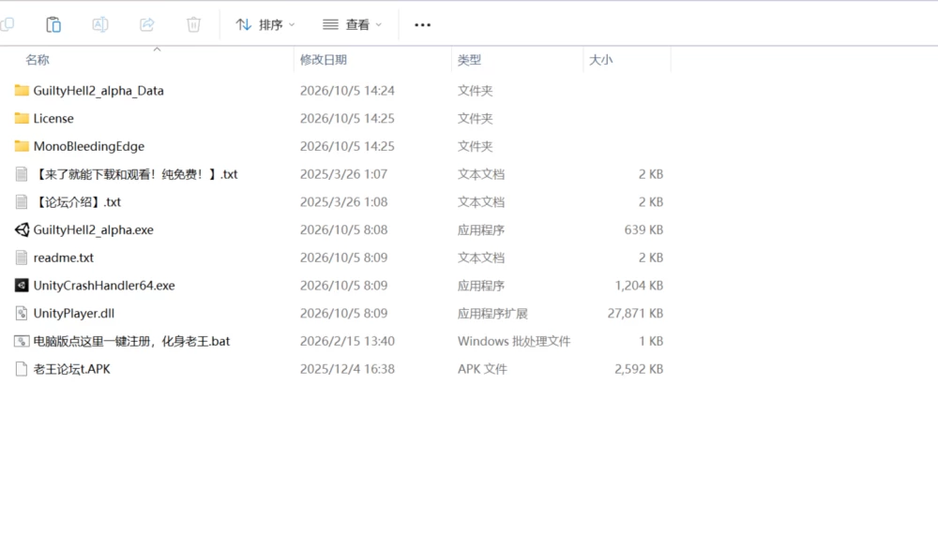Screen dimensions: 938x547
Task: Open the 查看 view dropdown
Action: tap(352, 24)
